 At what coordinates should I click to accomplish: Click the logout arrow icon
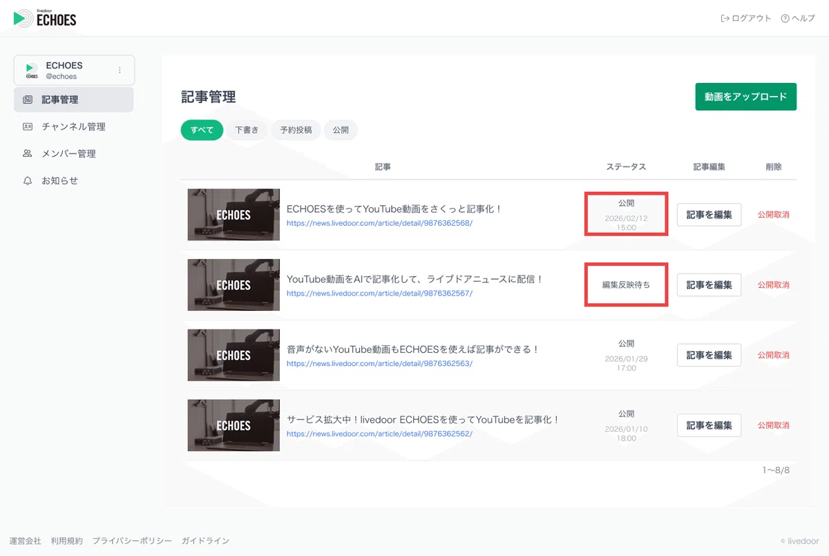pyautogui.click(x=725, y=19)
